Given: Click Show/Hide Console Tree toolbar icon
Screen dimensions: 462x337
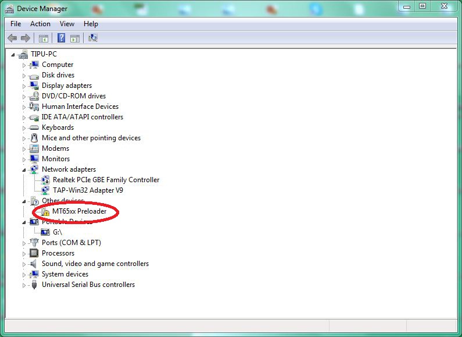Looking at the screenshot, I should point(44,38).
